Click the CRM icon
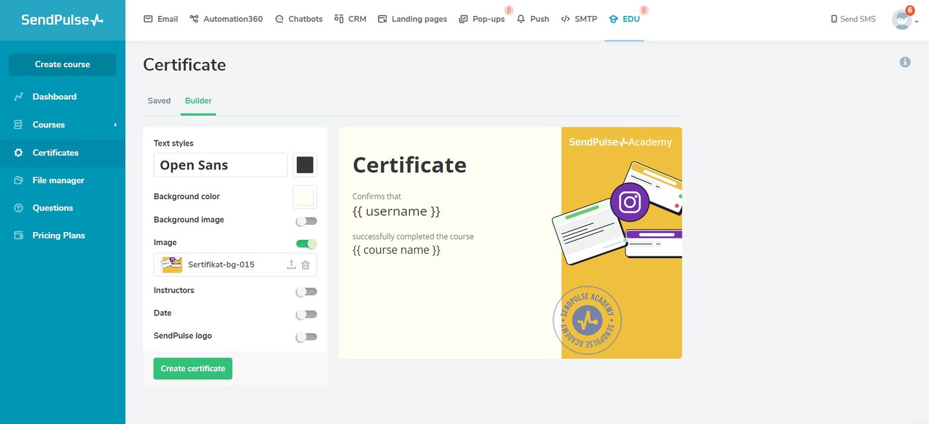This screenshot has width=929, height=424. (x=338, y=19)
